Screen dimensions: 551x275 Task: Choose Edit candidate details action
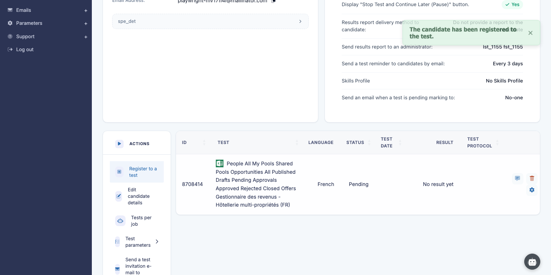(x=137, y=196)
